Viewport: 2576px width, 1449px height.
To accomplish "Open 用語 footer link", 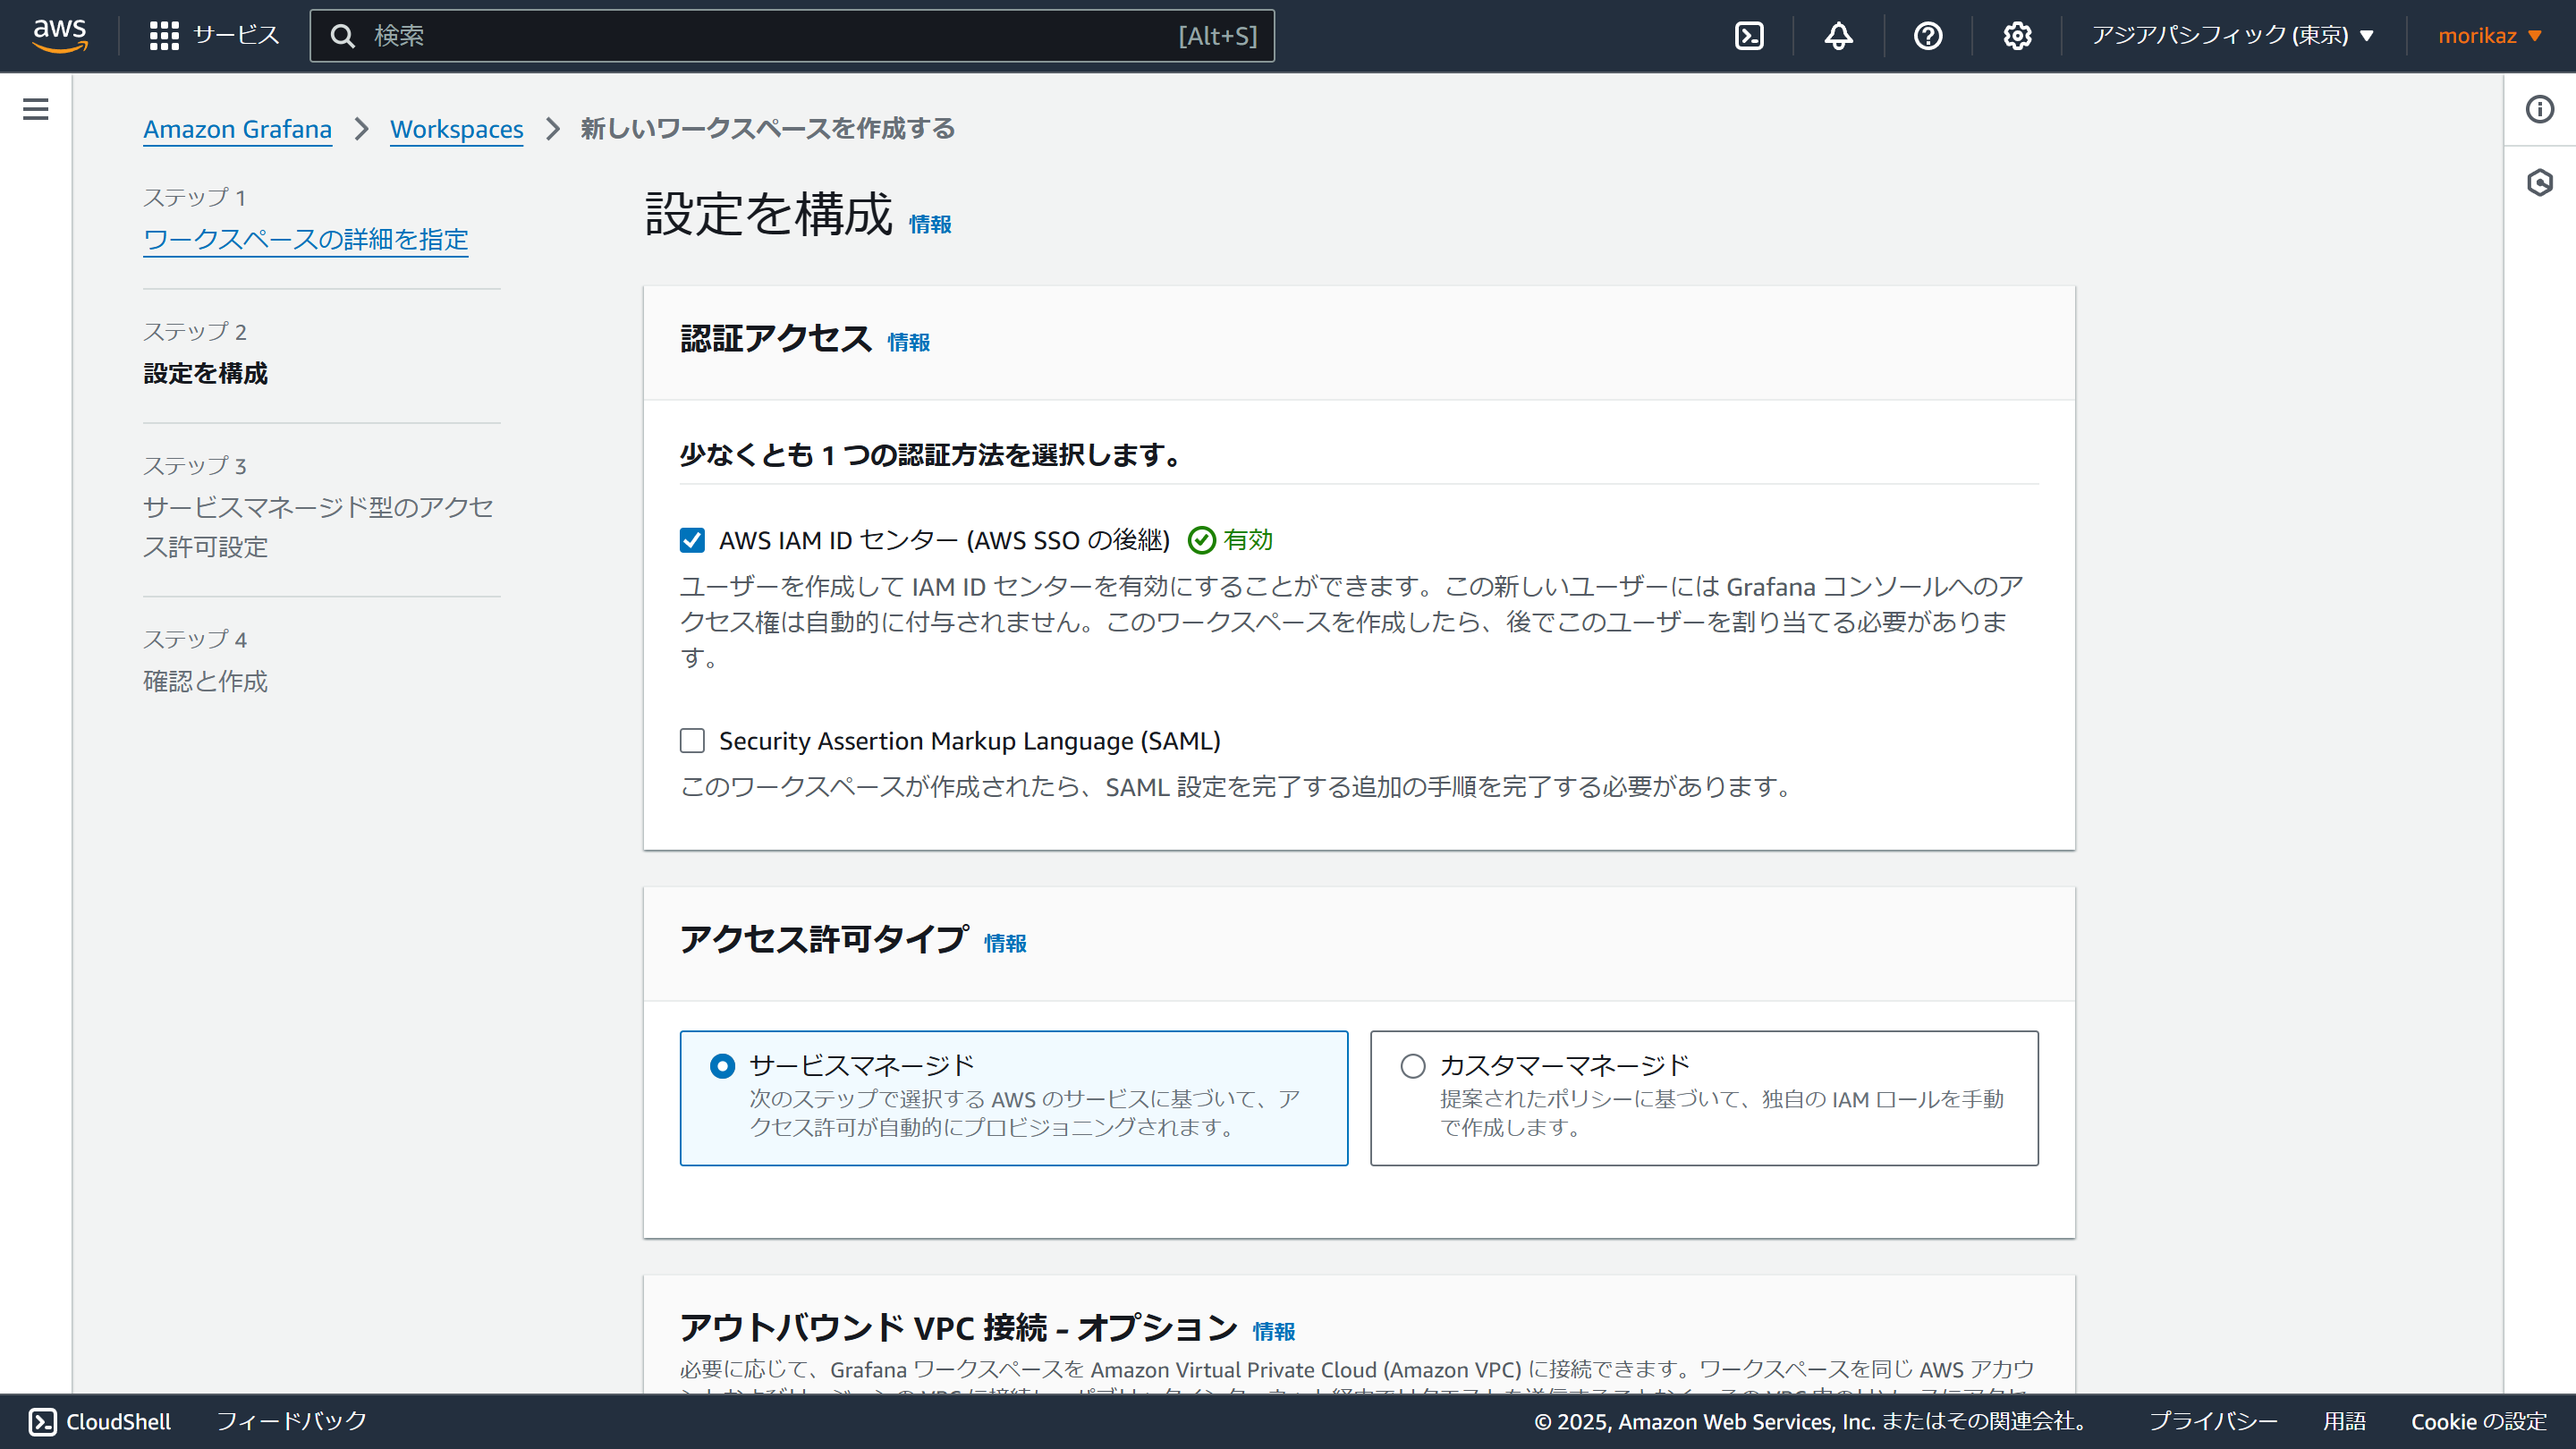I will click(2344, 1421).
